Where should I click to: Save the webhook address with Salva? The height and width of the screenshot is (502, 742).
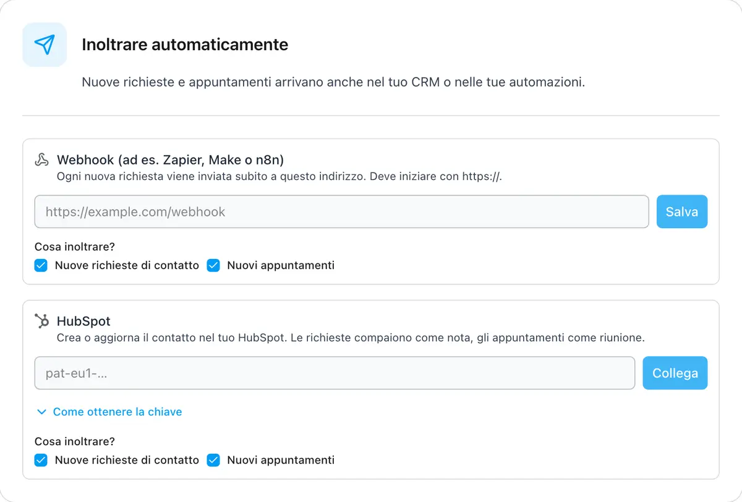pos(681,212)
